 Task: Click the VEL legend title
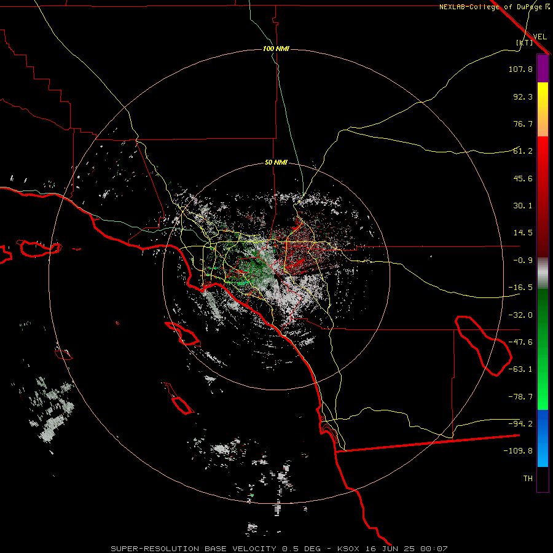pyautogui.click(x=539, y=37)
